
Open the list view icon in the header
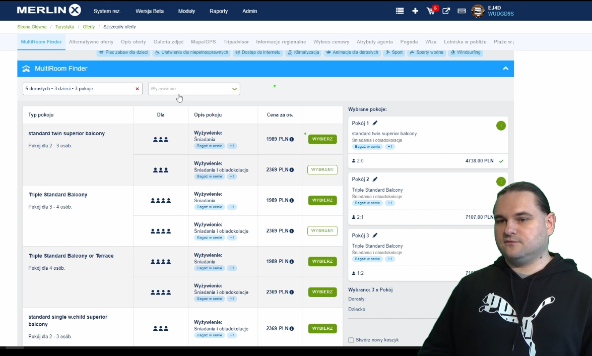point(400,11)
